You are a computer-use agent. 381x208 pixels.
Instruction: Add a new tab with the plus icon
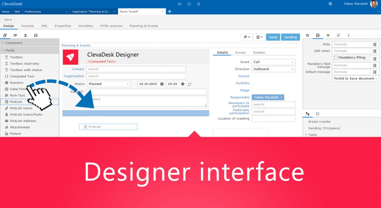coord(170,11)
